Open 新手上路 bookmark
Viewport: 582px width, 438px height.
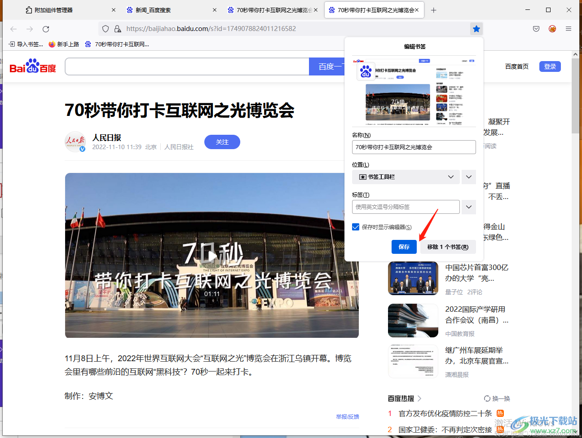(x=64, y=44)
